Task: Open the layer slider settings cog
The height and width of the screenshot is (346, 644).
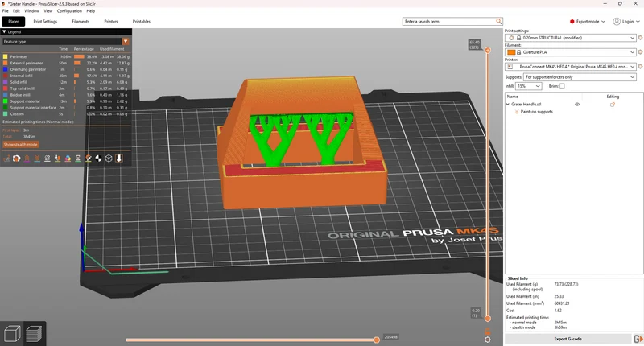Action: [488, 340]
